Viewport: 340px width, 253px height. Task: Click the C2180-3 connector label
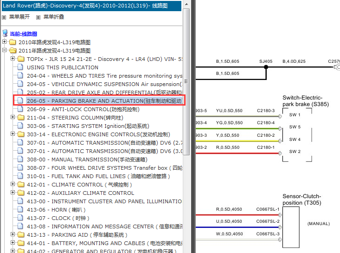pyautogui.click(x=266, y=111)
